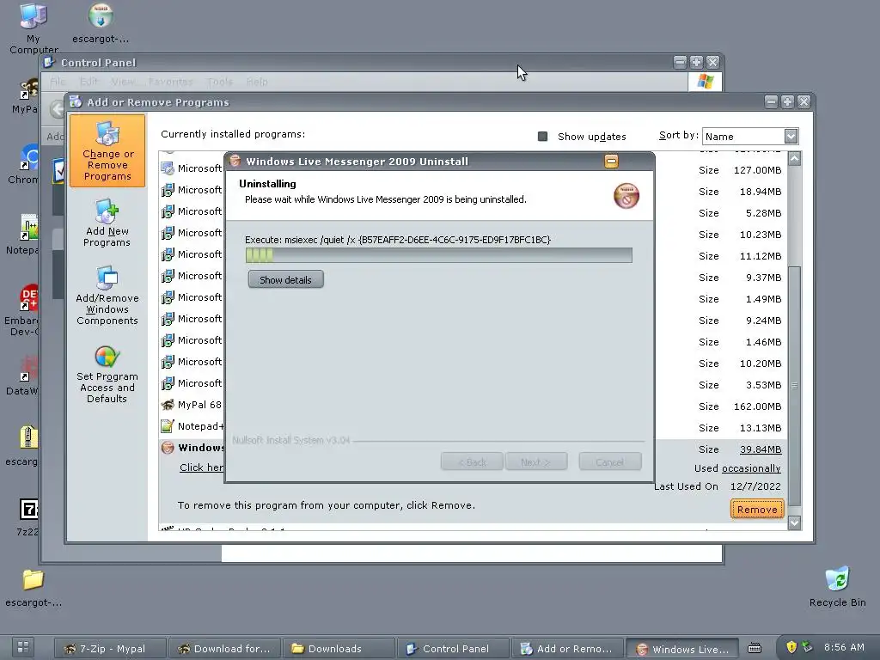Click the Back arrow in Control Panel window
880x660 pixels.
[56, 108]
